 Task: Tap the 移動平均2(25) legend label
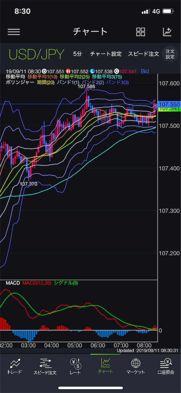coord(75,76)
